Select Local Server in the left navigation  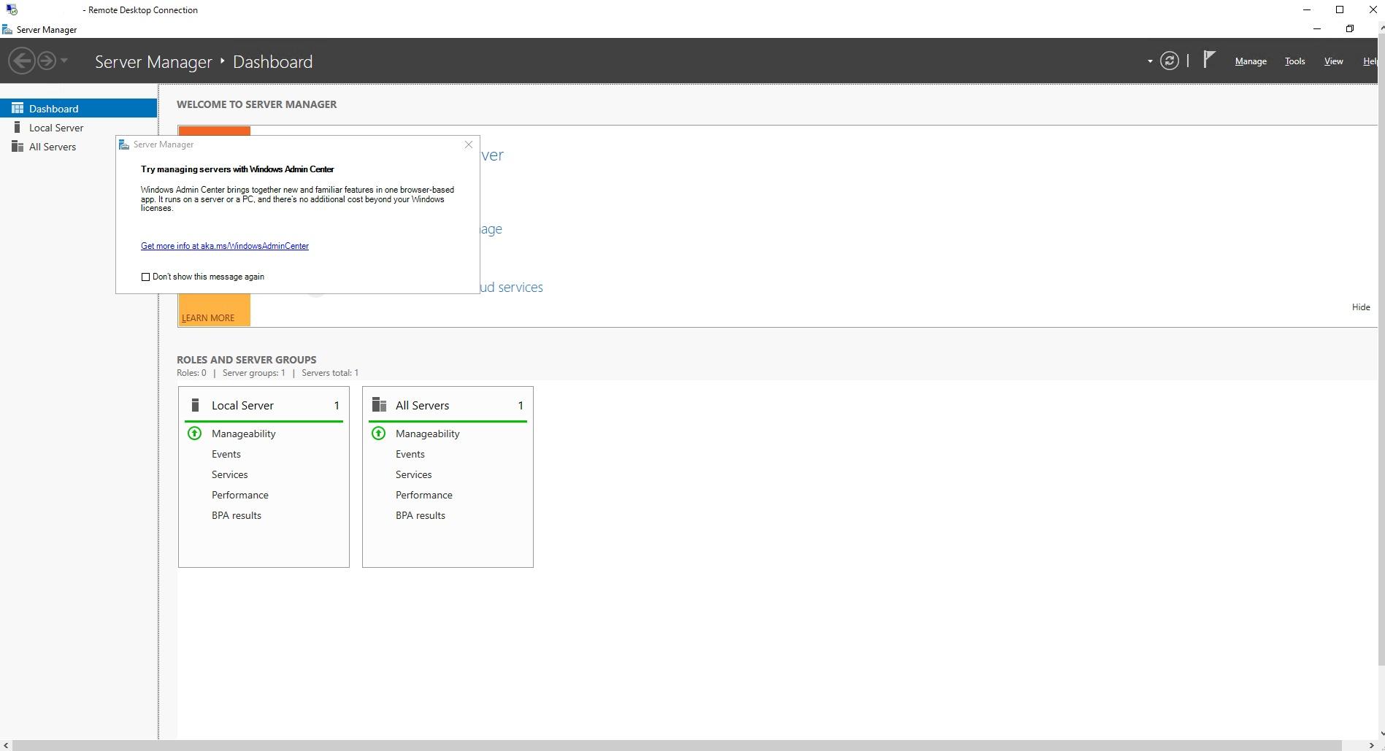click(79, 127)
